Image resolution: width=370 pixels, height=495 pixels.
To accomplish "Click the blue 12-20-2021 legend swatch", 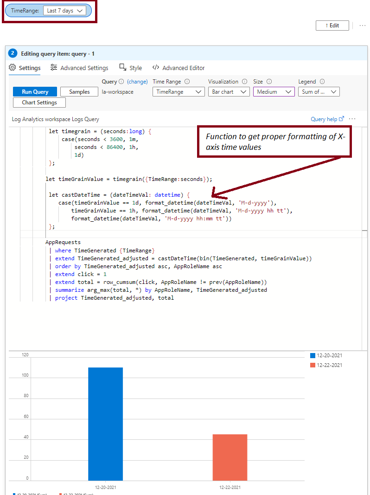I will click(x=313, y=355).
